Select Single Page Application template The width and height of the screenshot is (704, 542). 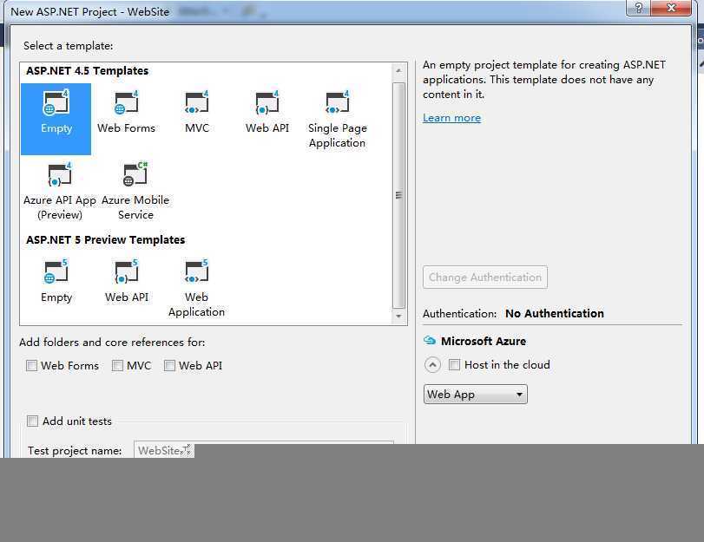click(337, 120)
